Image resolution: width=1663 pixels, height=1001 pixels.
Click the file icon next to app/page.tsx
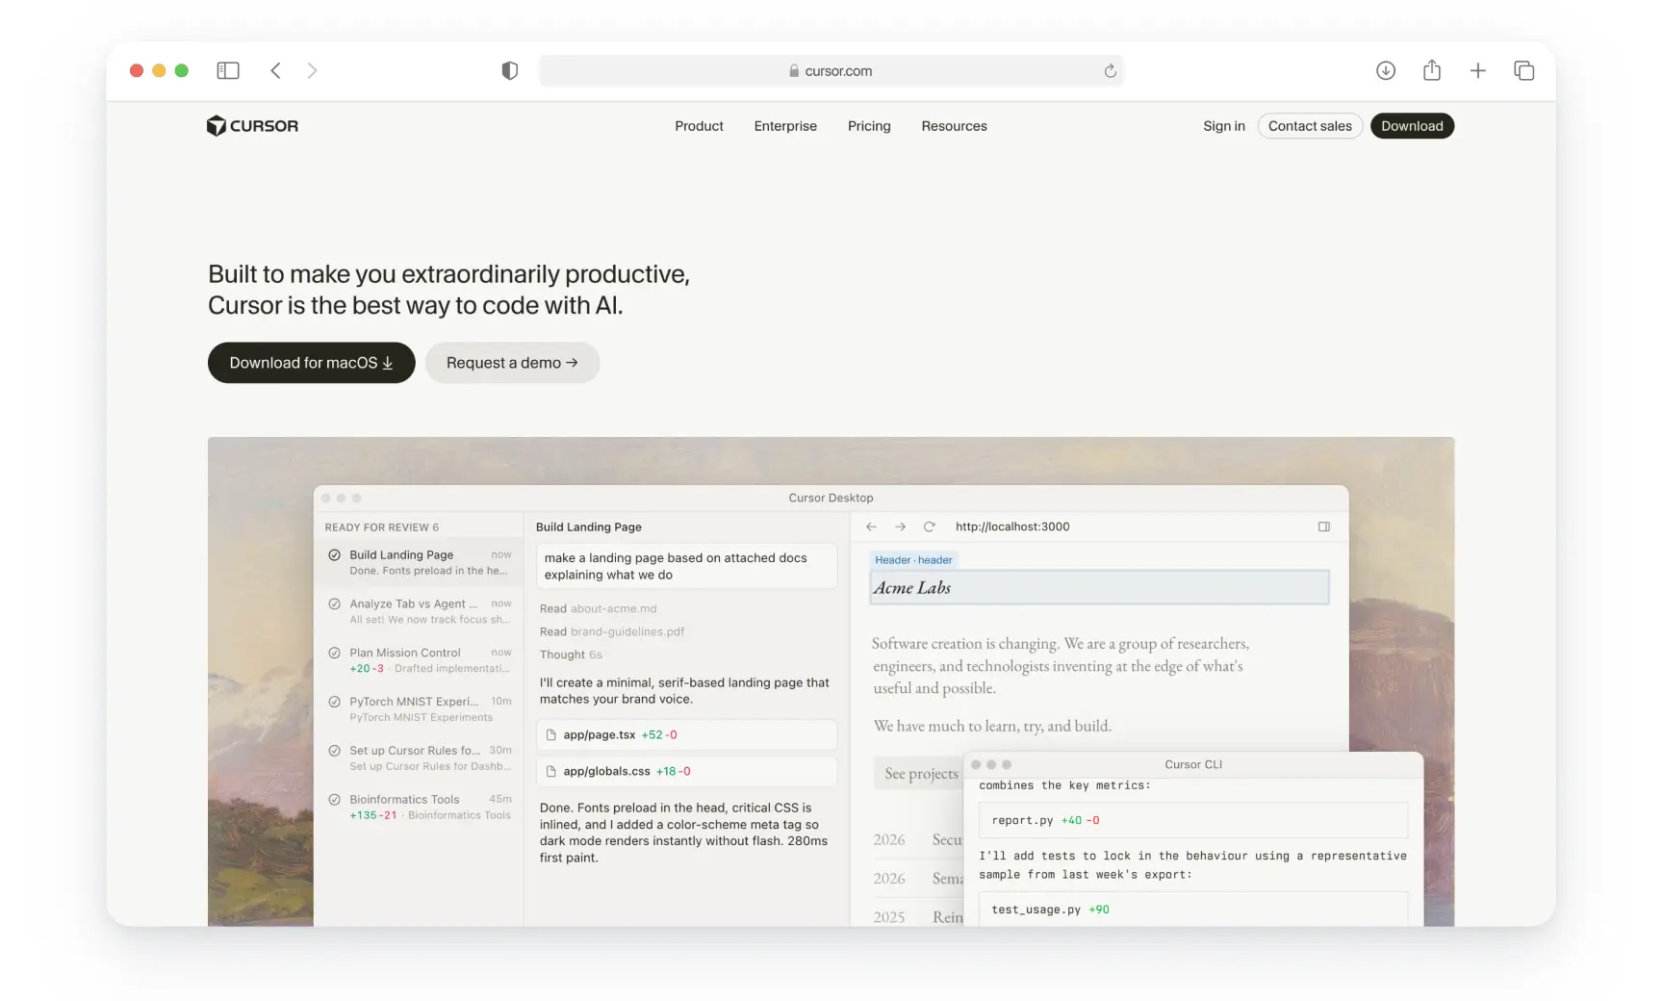551,734
